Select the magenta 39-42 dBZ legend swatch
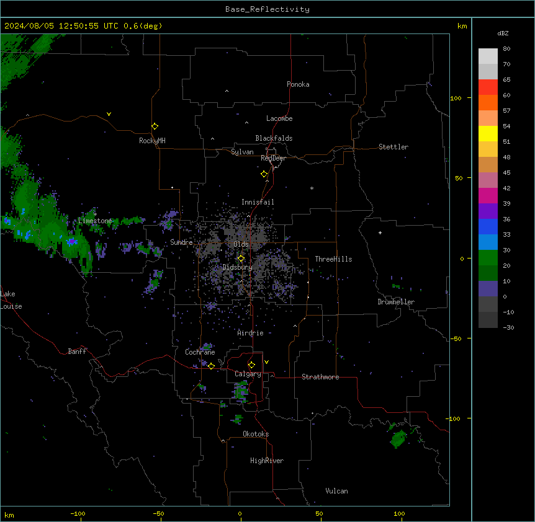This screenshot has height=522, width=535. coord(488,195)
